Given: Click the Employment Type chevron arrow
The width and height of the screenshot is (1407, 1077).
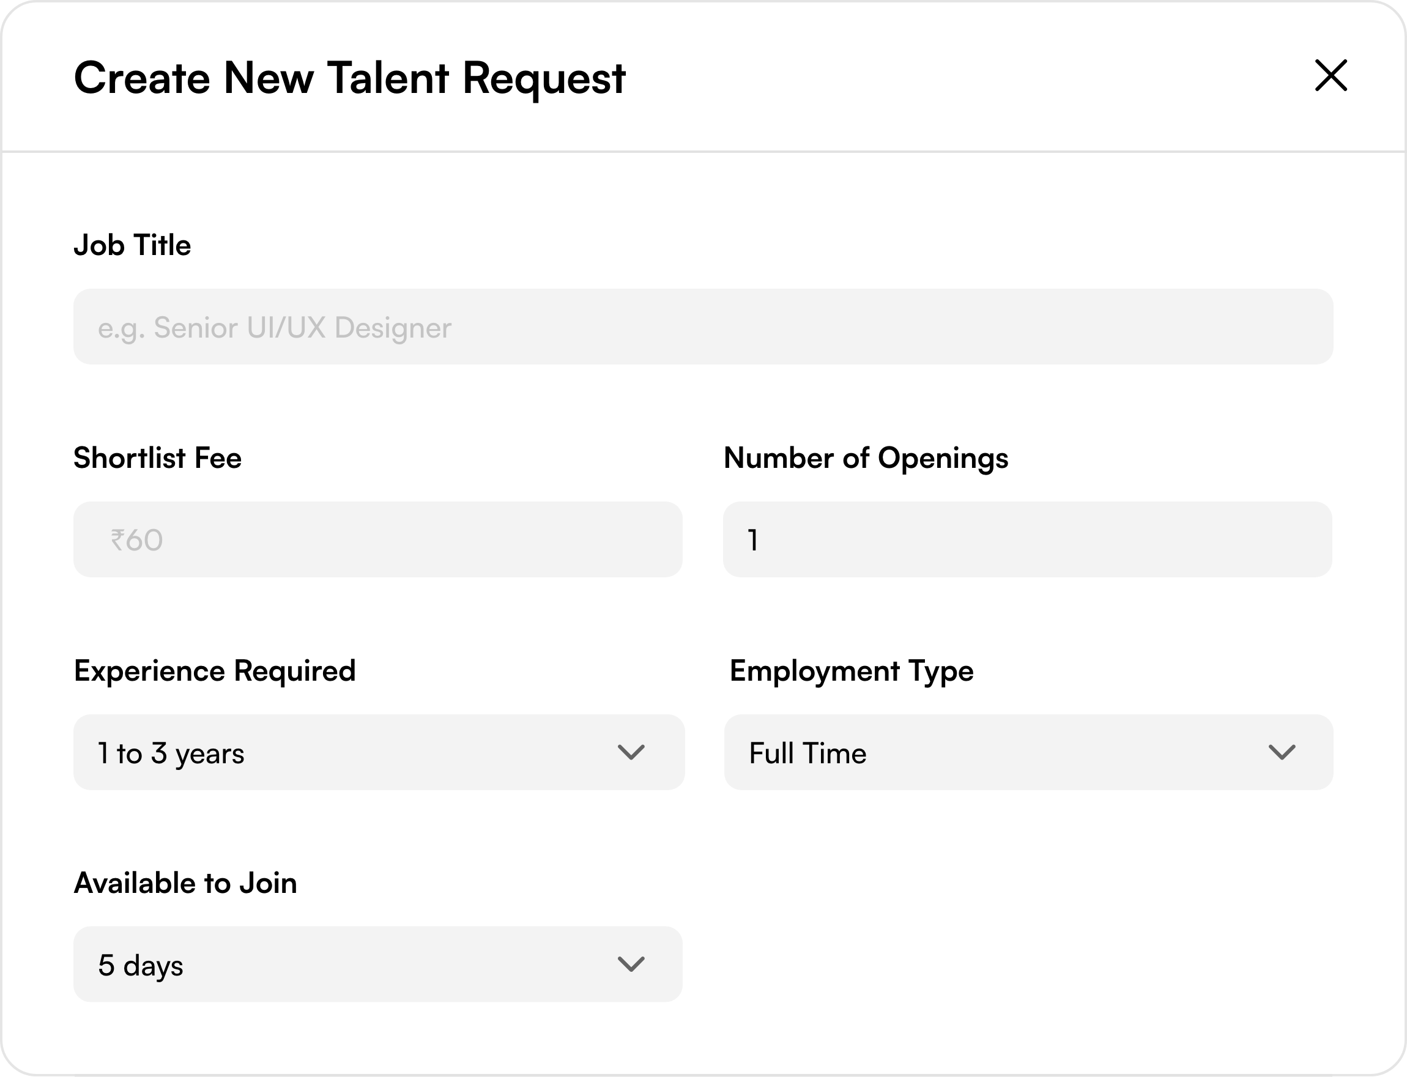Looking at the screenshot, I should [1282, 752].
